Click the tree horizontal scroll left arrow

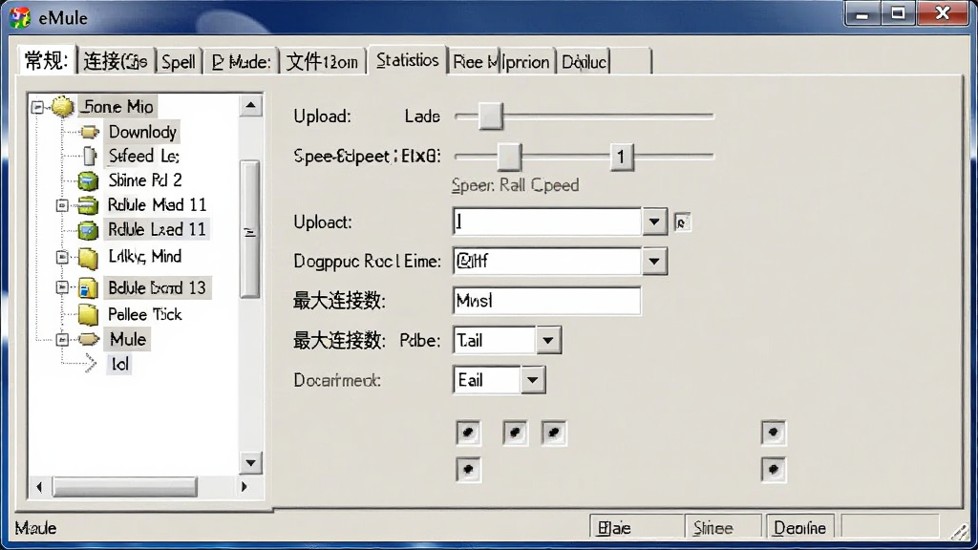click(x=40, y=486)
